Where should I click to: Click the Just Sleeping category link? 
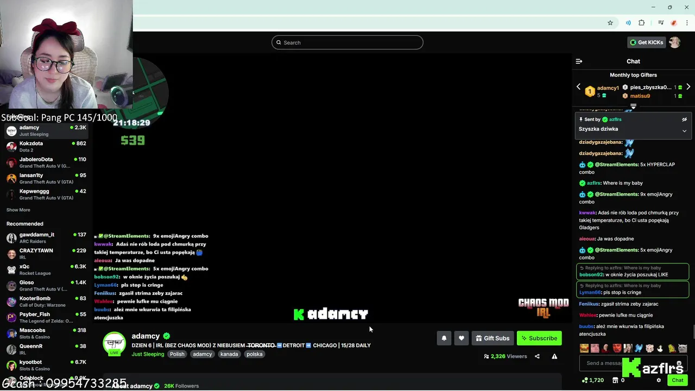(148, 354)
